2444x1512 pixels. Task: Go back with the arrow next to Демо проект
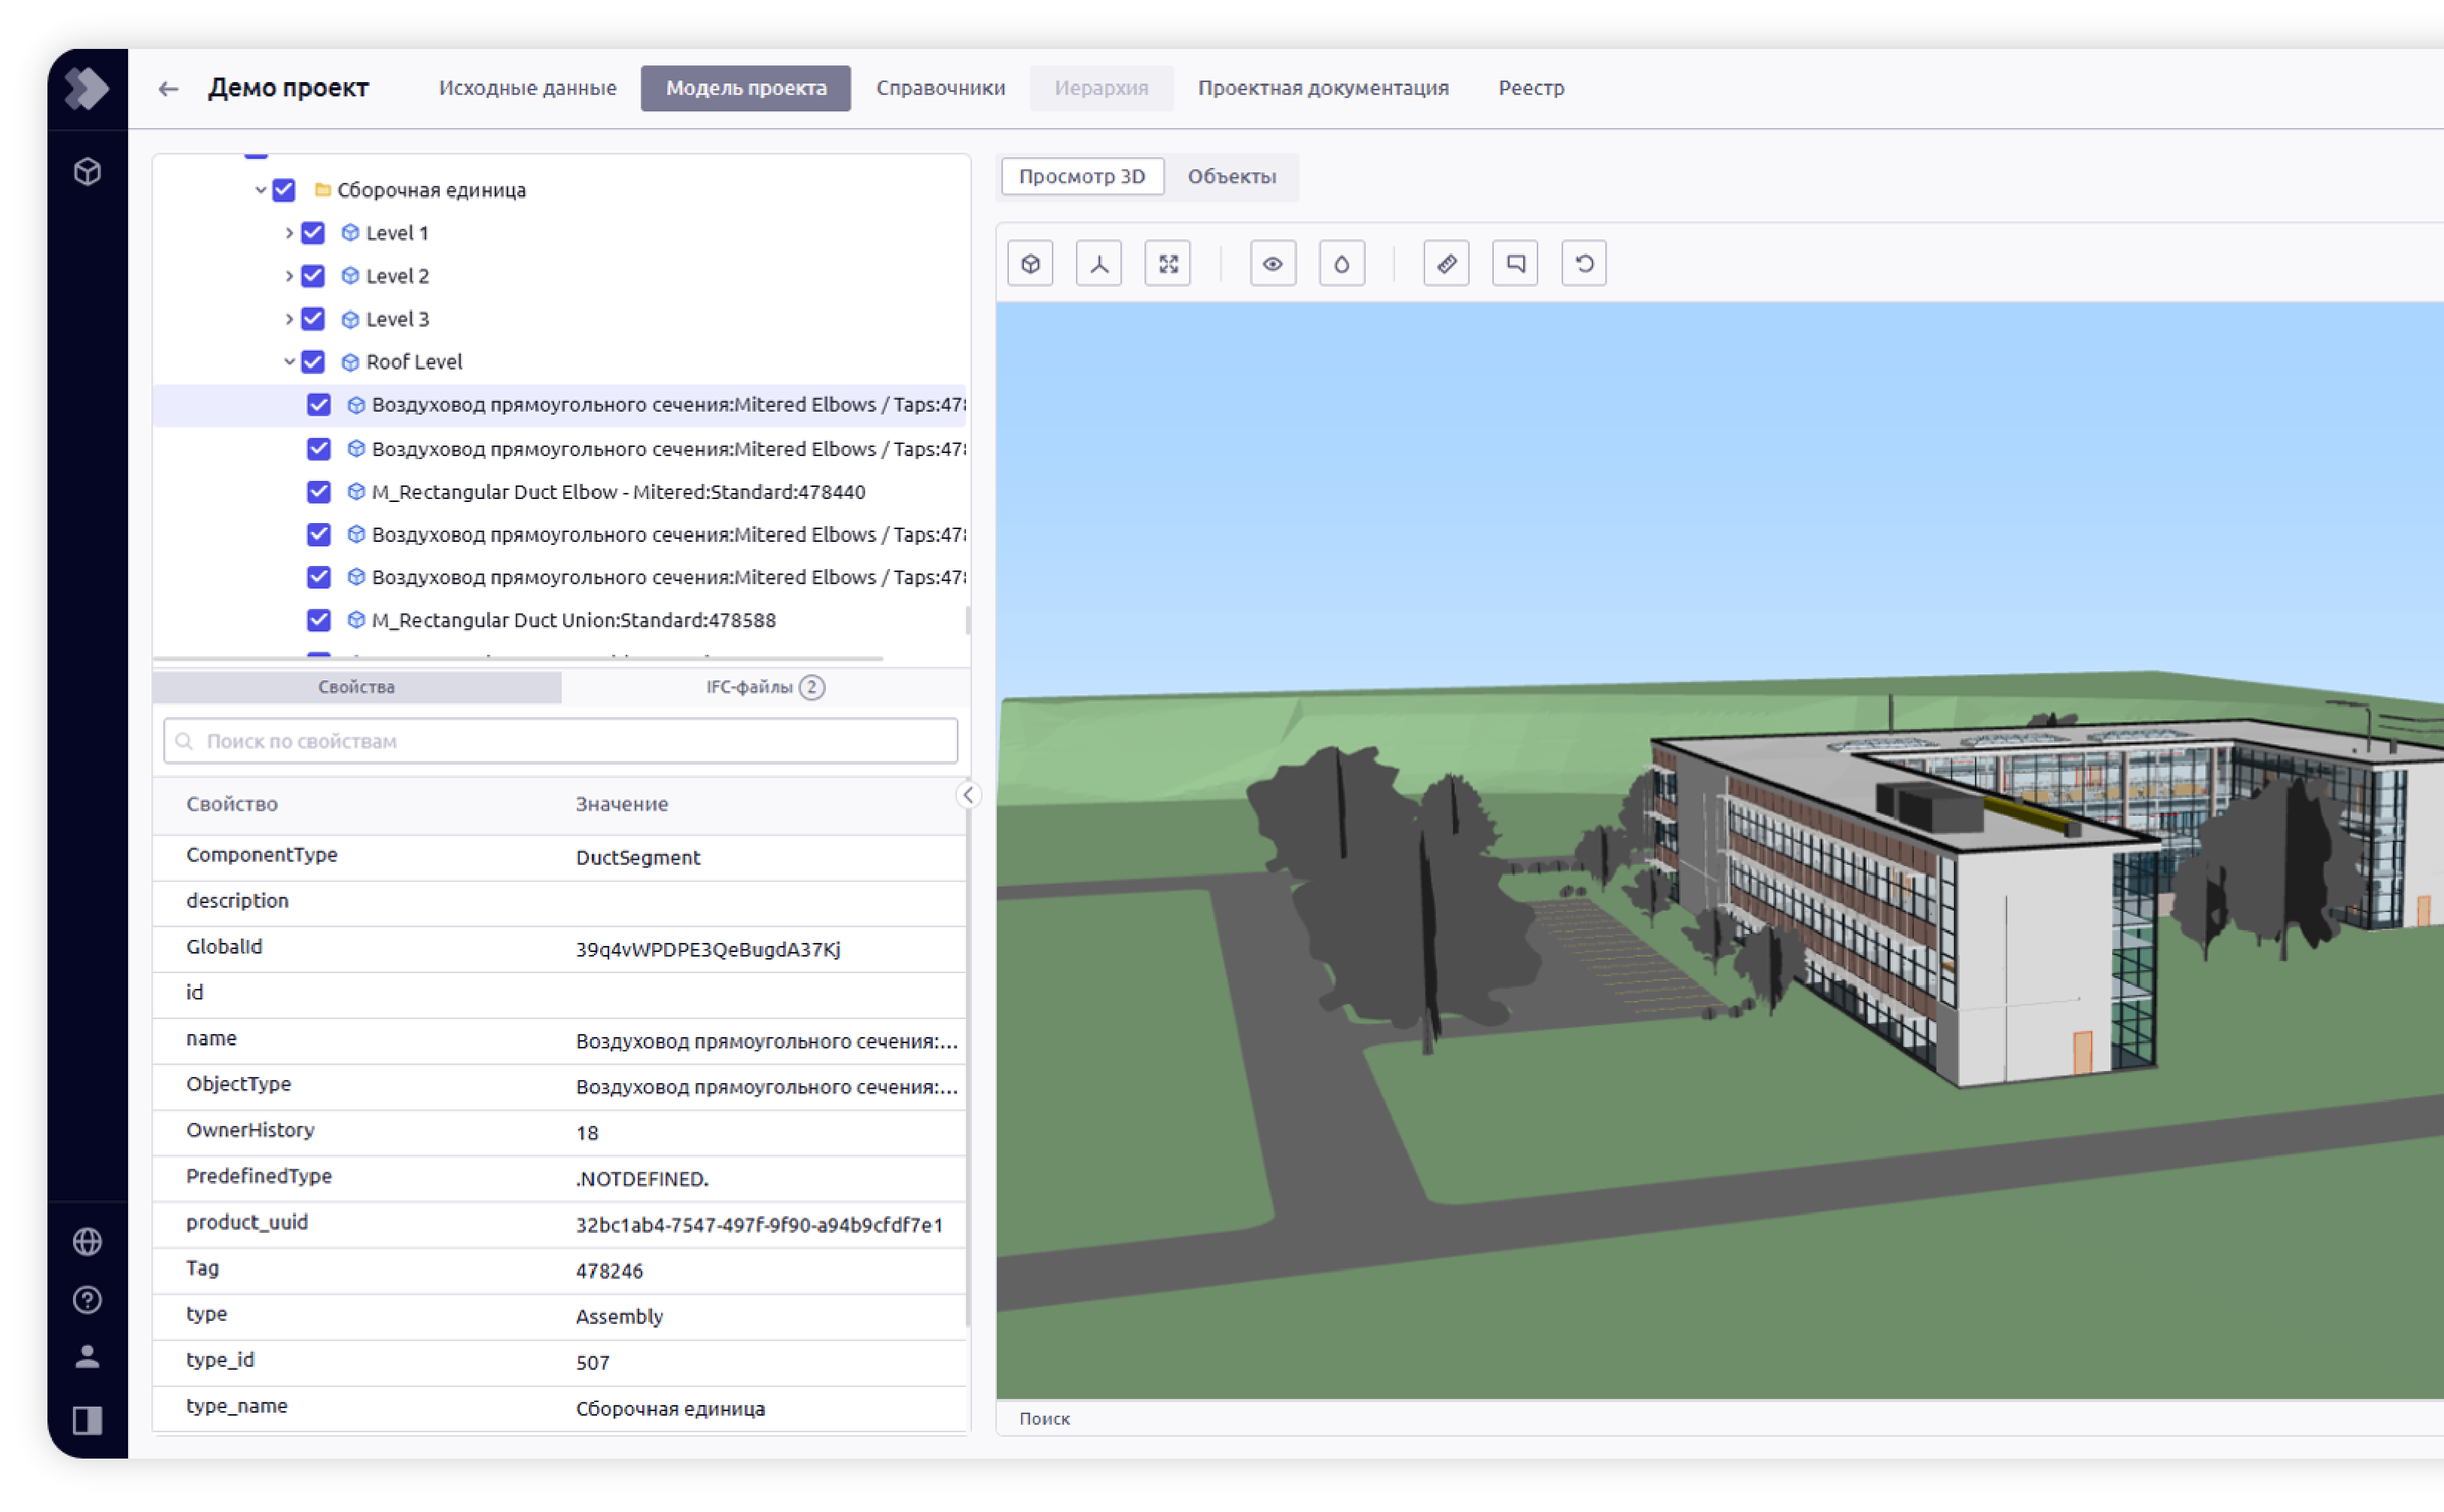click(x=168, y=89)
